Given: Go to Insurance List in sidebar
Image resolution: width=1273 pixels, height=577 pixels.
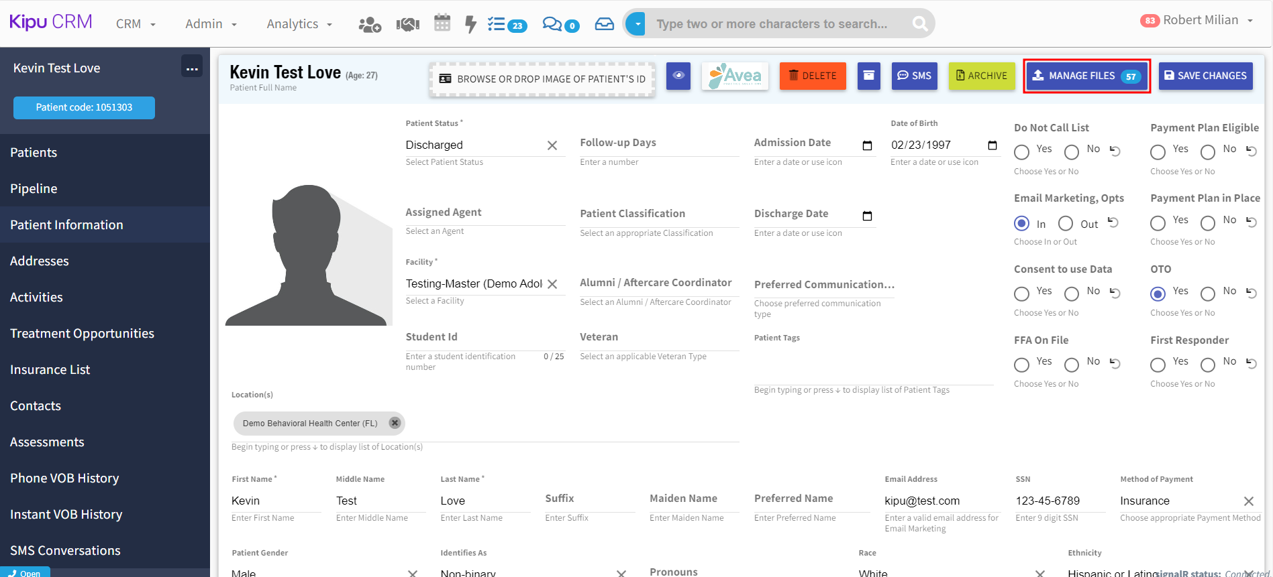Looking at the screenshot, I should 50,369.
